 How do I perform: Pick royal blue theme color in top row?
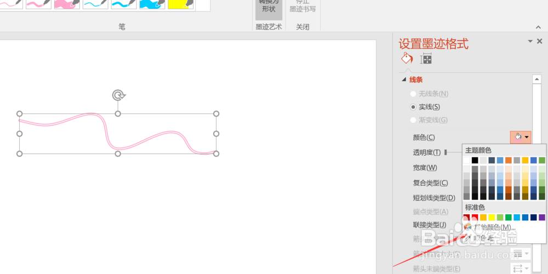534,160
